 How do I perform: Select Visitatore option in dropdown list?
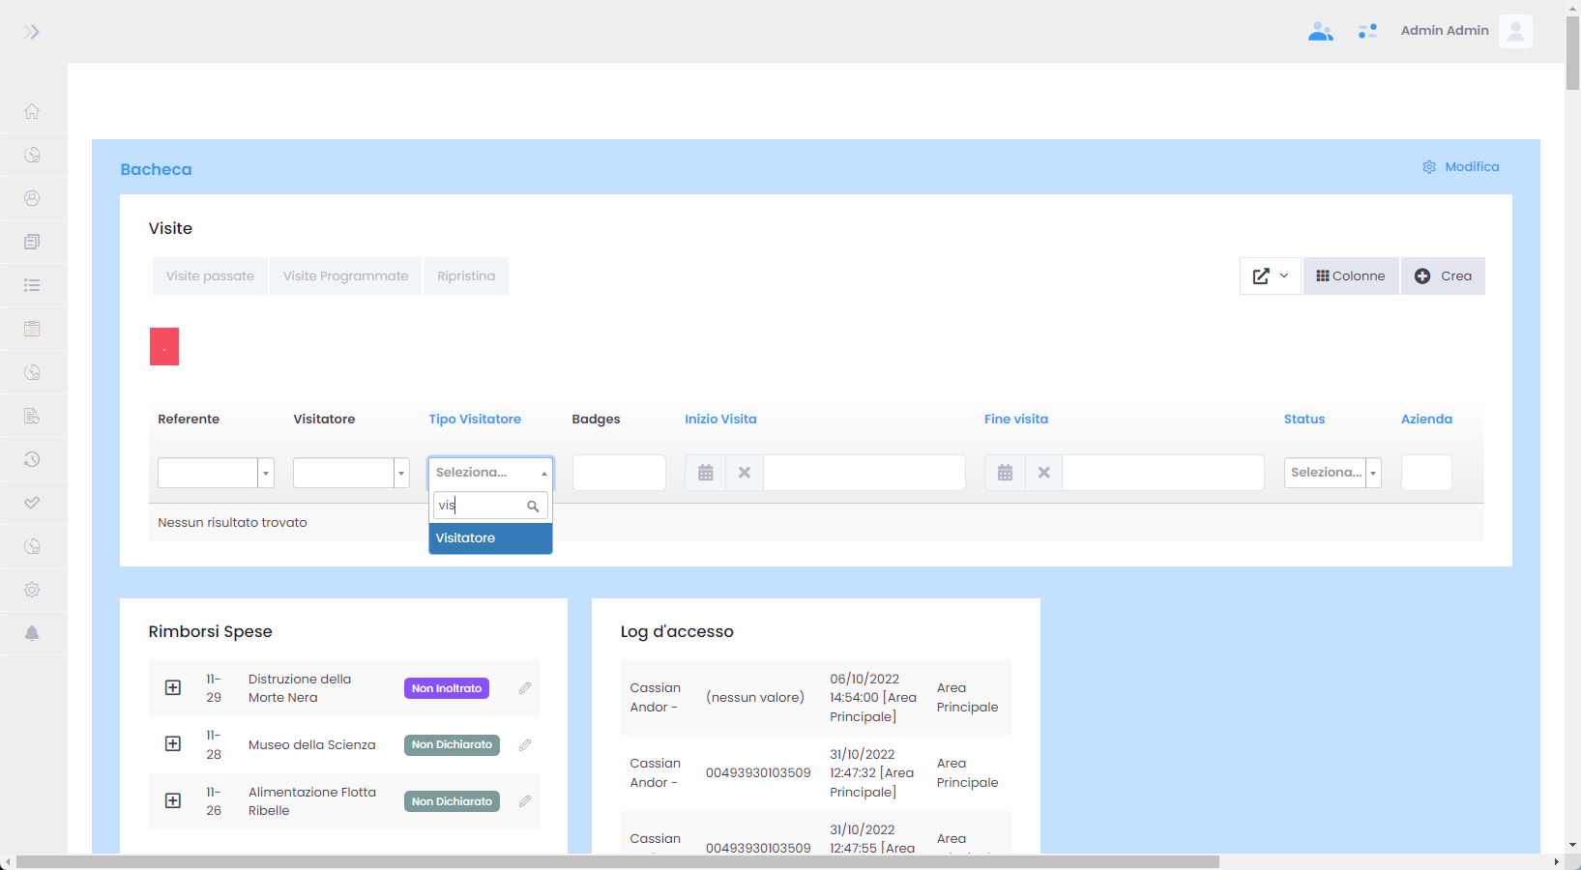pos(491,538)
